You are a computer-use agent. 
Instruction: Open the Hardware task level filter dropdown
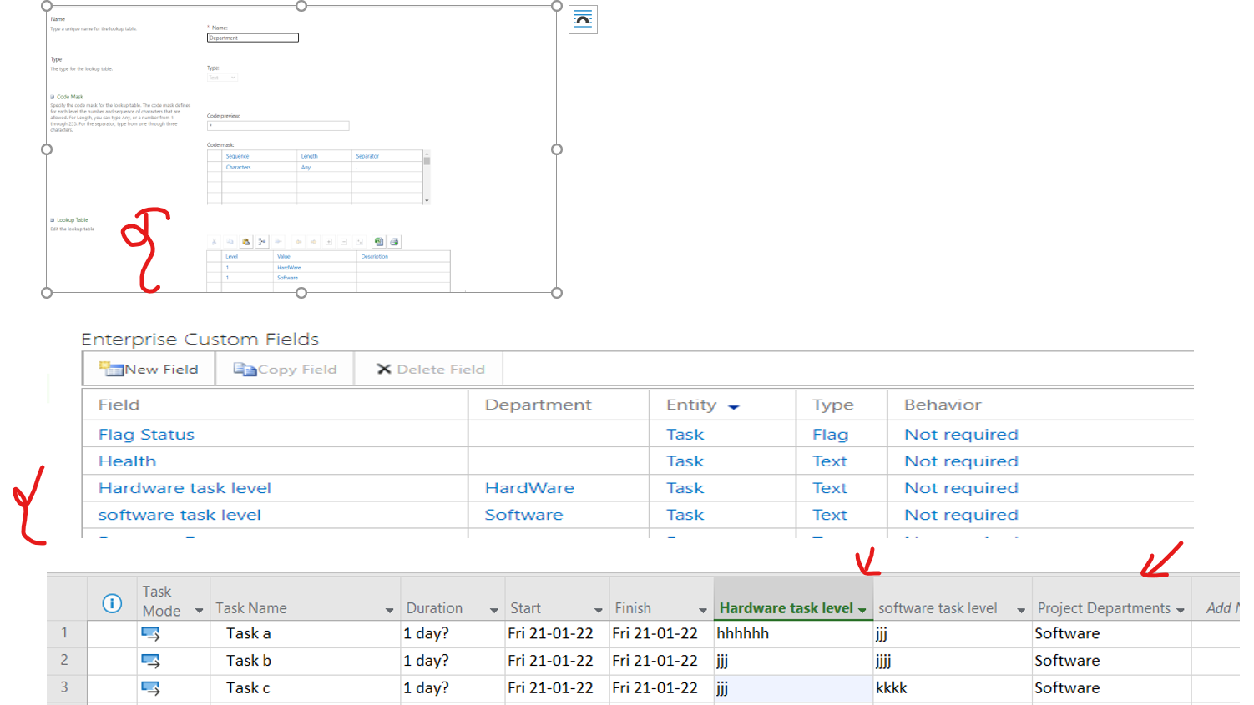coord(862,608)
